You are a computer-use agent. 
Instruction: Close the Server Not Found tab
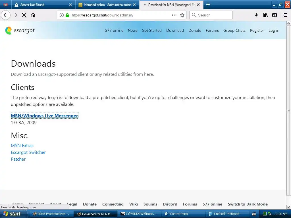[x=70, y=5]
